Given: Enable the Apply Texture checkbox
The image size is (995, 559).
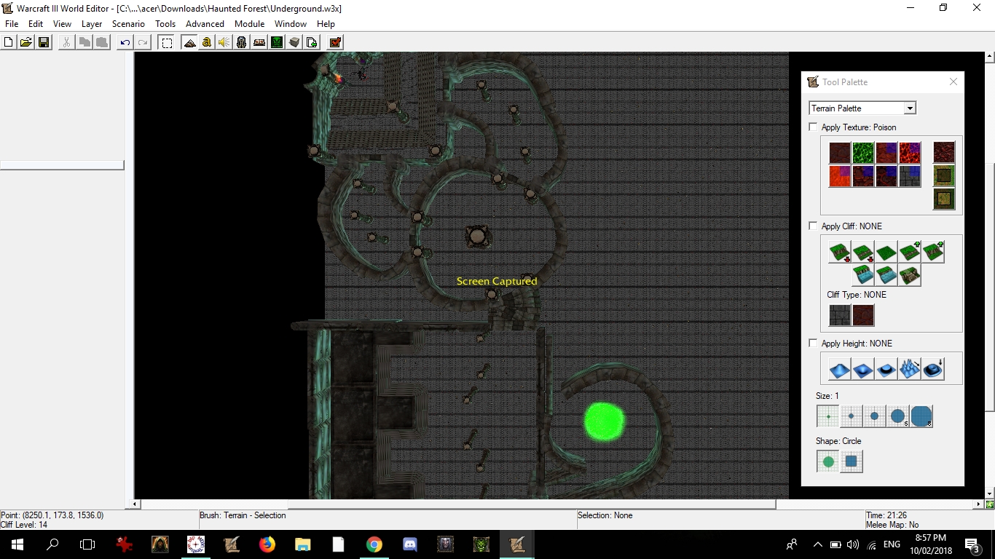Looking at the screenshot, I should point(814,127).
